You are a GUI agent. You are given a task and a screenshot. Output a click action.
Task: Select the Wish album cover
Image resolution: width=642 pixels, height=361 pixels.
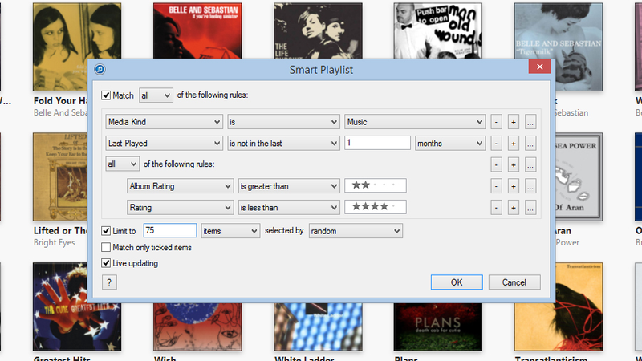197,327
